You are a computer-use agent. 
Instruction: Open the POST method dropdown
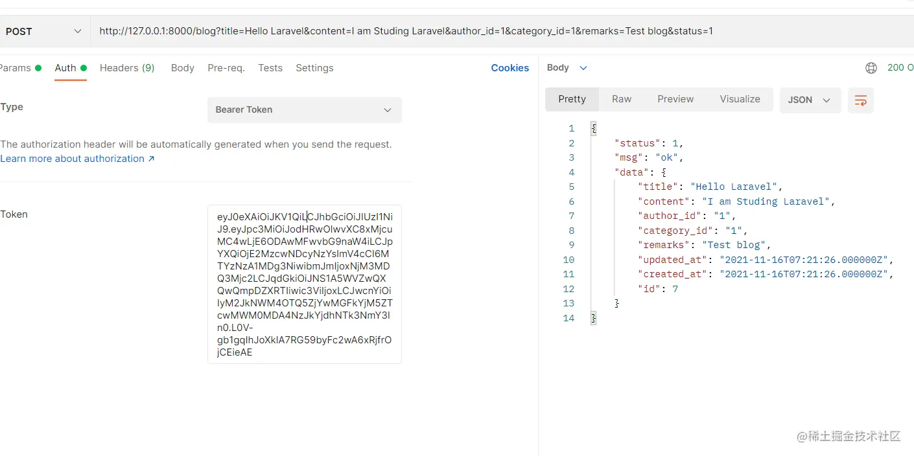(x=43, y=31)
